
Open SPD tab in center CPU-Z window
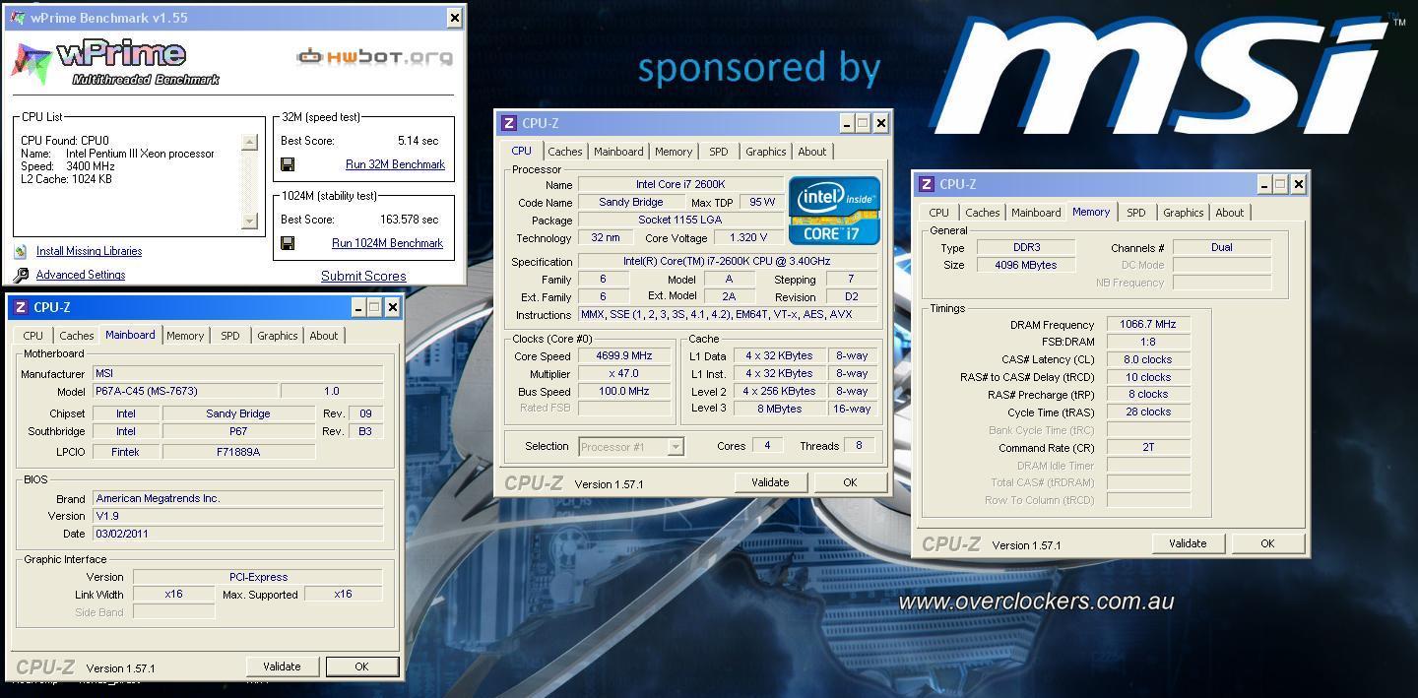coord(719,152)
